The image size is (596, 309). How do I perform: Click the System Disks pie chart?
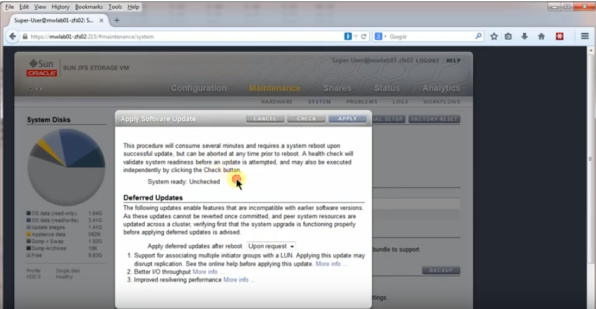point(66,167)
